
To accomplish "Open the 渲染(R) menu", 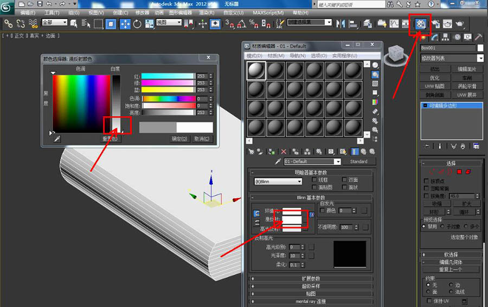I will pyautogui.click(x=206, y=12).
